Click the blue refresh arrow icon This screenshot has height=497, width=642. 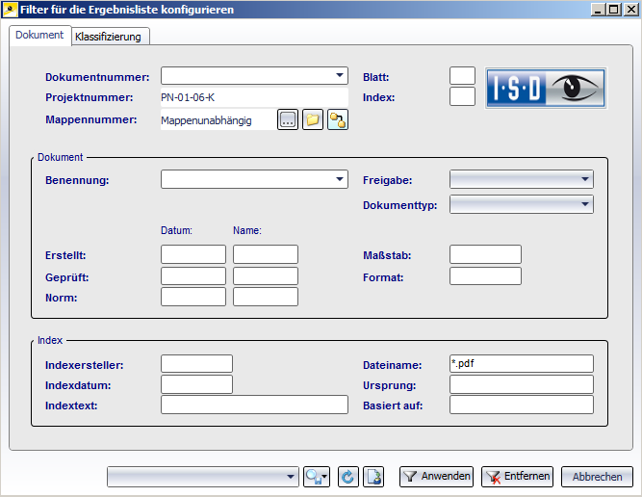tap(348, 476)
